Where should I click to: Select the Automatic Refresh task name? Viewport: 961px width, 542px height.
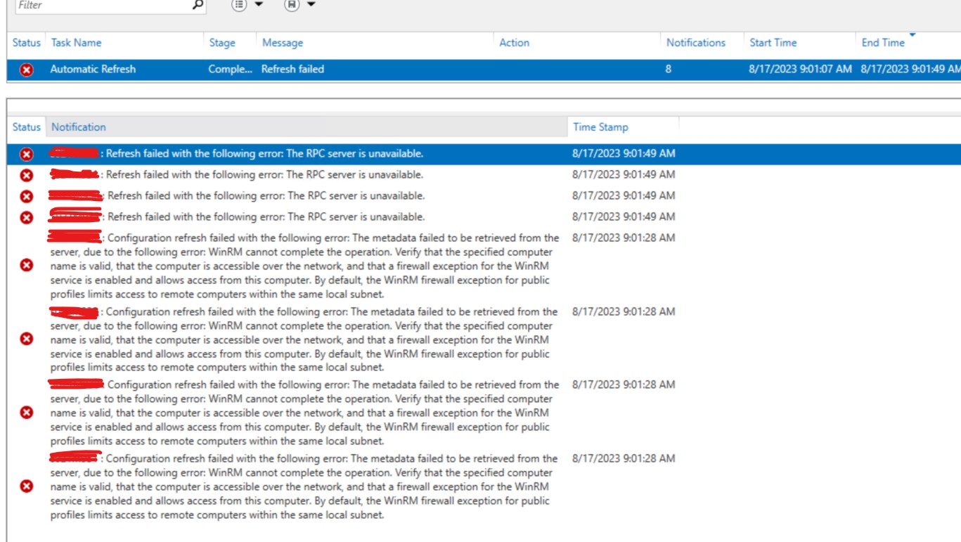[x=93, y=70]
